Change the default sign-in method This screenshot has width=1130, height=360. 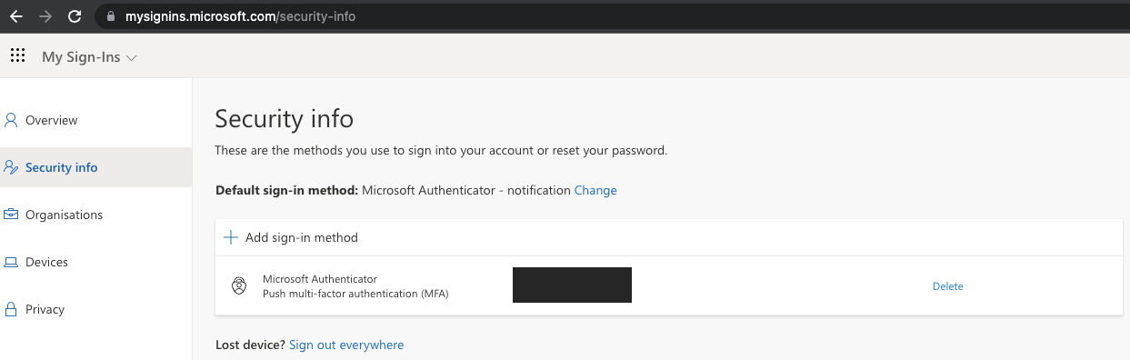tap(595, 190)
